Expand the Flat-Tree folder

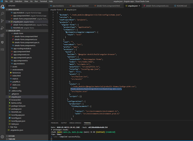(9, 127)
